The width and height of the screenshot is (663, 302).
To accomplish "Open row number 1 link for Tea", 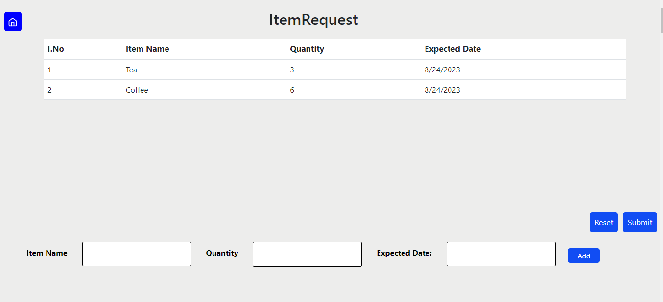I will tap(49, 70).
